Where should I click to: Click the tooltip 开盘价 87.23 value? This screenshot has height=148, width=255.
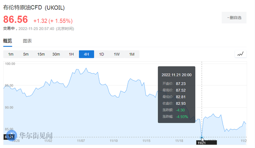click(x=180, y=84)
